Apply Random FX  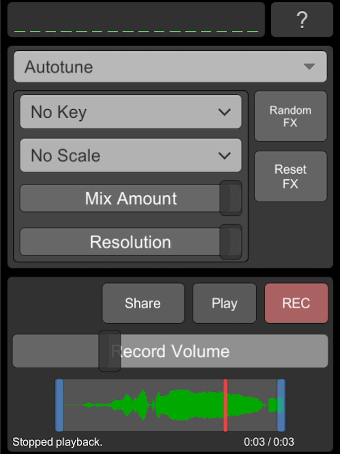coord(291,116)
